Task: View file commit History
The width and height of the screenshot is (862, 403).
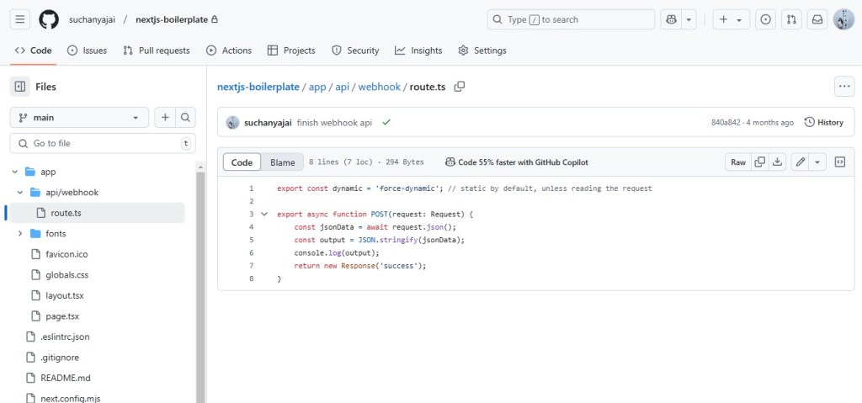Action: [824, 122]
